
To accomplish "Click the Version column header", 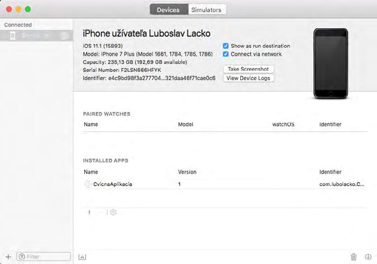I will coord(187,172).
